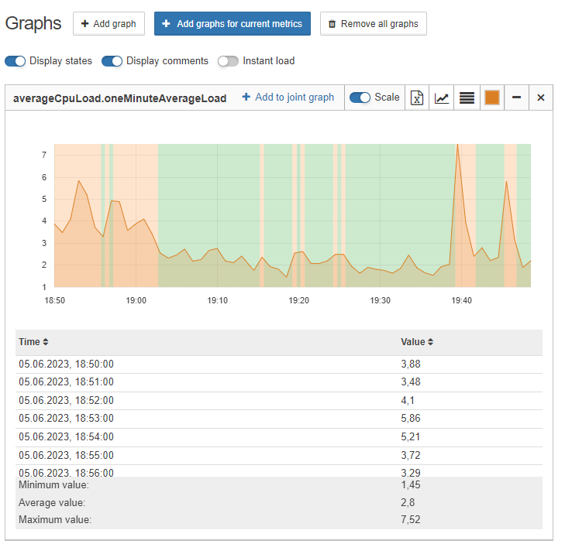This screenshot has height=544, width=565.
Task: Click the average value 2,8
Action: click(x=408, y=502)
